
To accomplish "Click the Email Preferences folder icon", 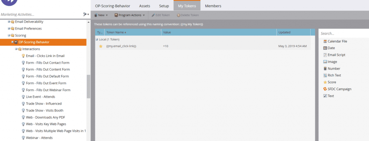I will pyautogui.click(x=13, y=28).
